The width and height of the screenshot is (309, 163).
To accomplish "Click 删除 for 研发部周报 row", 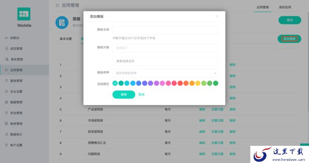I will (x=233, y=132).
